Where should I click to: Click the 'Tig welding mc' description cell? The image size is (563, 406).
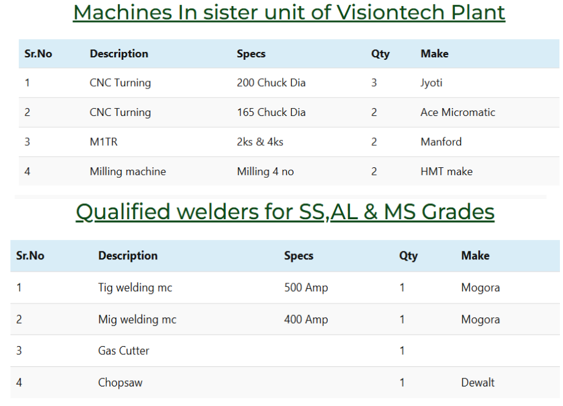click(135, 288)
